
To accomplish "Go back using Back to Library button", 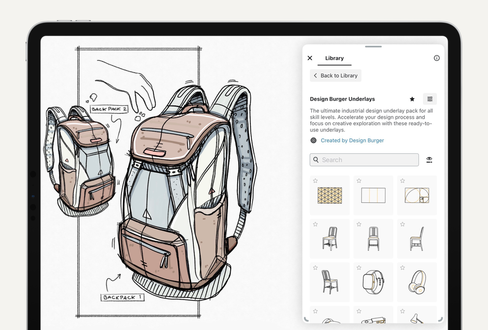I will click(x=335, y=76).
